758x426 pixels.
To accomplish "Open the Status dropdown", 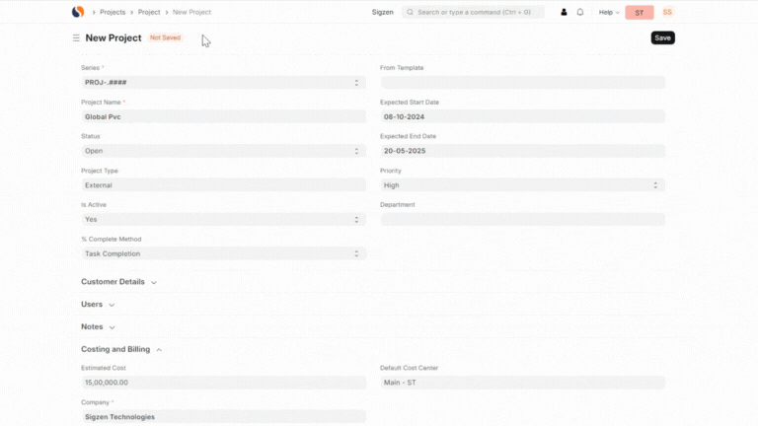I will click(223, 151).
